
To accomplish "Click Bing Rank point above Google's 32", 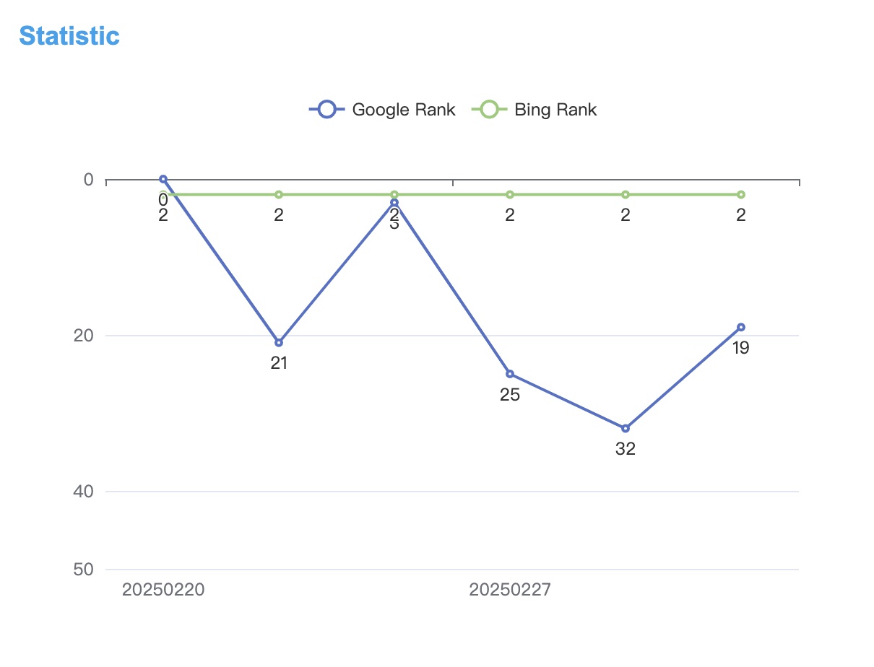I will coord(626,195).
